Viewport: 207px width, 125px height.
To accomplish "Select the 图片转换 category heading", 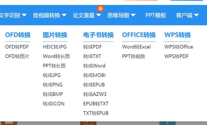I will coord(55,35).
